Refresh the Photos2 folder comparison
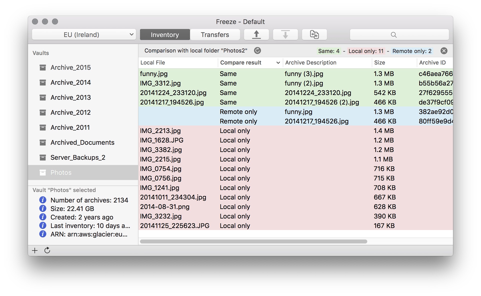This screenshot has width=481, height=296. 257,51
